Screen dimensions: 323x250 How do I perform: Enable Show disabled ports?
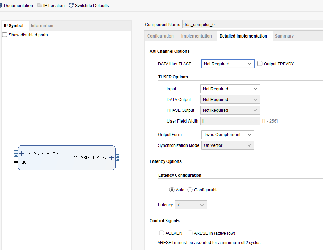click(x=5, y=35)
